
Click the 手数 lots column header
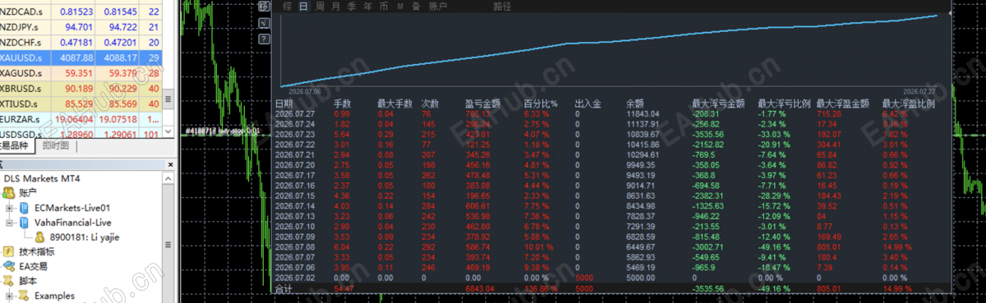(x=343, y=104)
